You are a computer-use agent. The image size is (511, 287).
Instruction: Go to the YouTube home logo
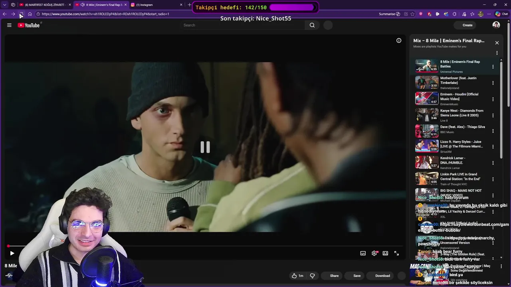coord(29,25)
